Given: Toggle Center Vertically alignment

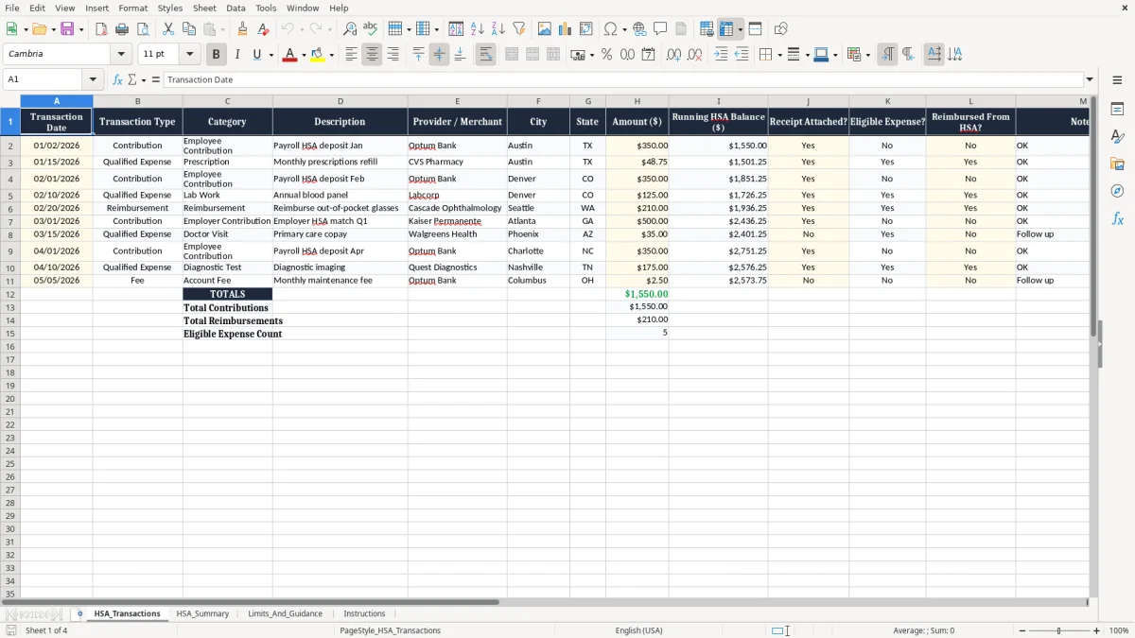Looking at the screenshot, I should pos(439,55).
